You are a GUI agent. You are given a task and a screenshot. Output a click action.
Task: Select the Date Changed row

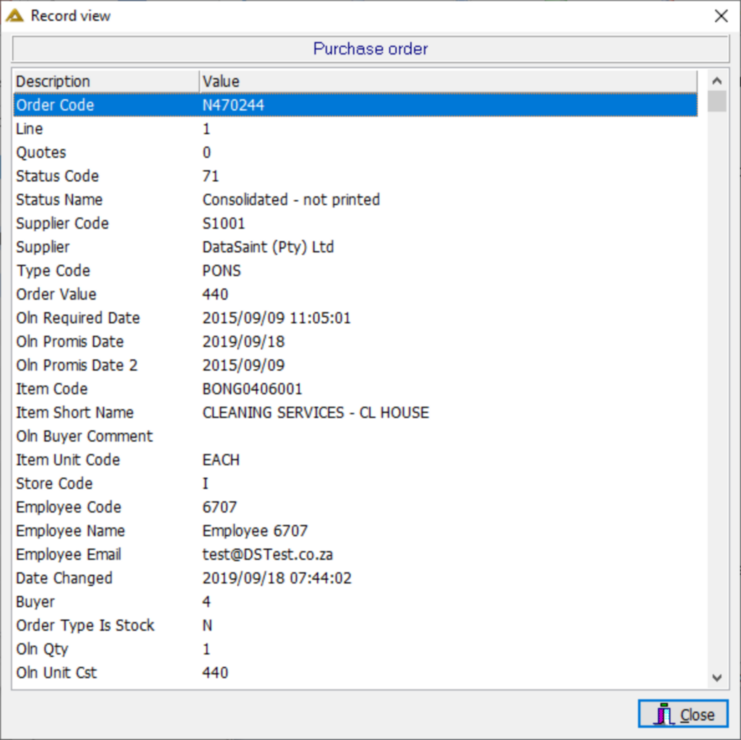[356, 578]
